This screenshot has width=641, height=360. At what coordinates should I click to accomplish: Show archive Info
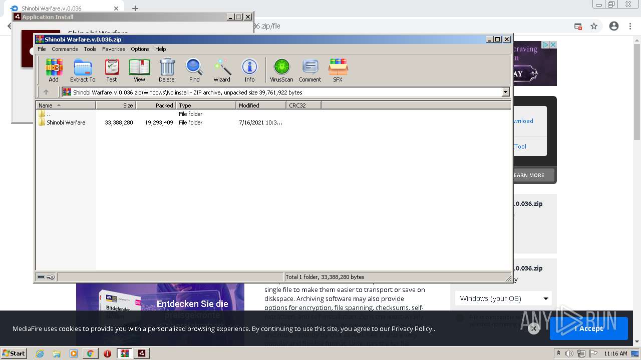click(x=249, y=70)
